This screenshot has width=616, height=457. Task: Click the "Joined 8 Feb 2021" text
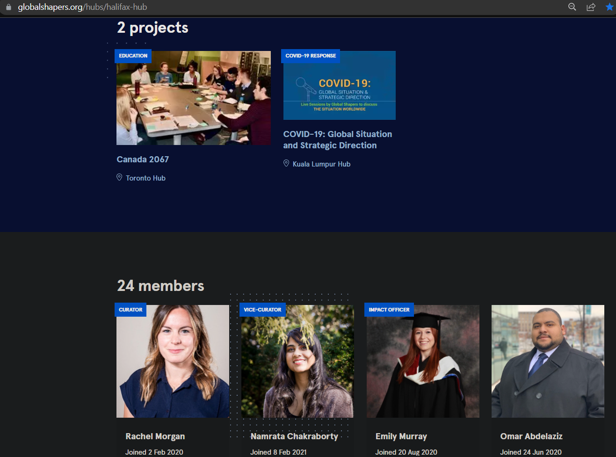278,452
